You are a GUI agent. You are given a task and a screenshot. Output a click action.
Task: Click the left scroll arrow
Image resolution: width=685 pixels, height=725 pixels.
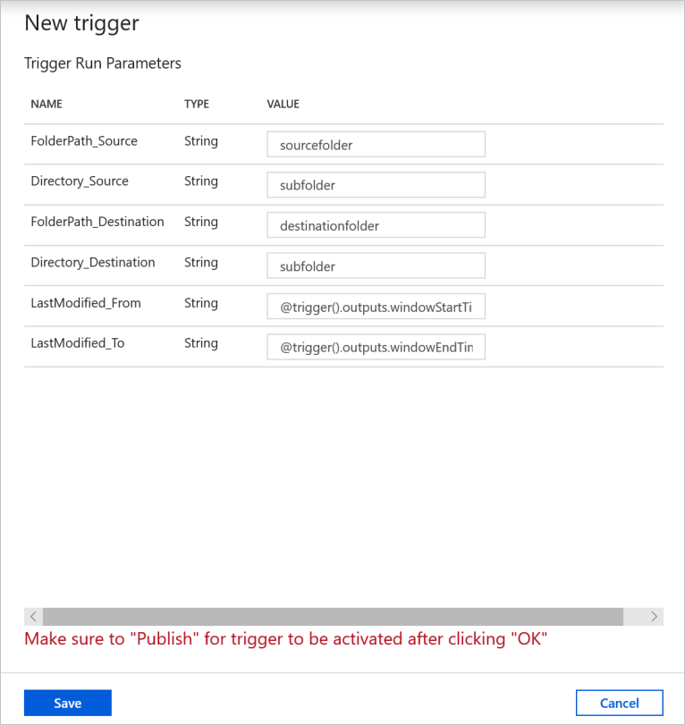coord(33,616)
